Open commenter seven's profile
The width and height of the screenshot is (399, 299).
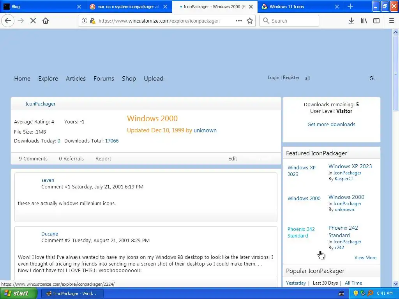point(48,180)
